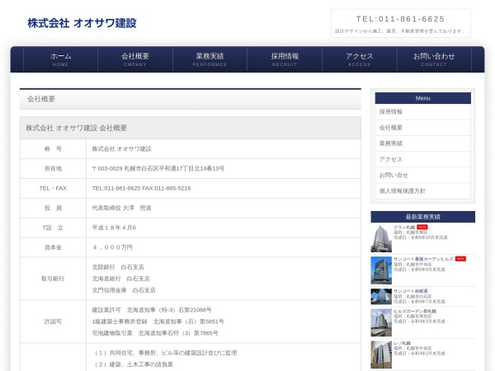Click 北陸銀行 白石支店 text
Viewport: 495px width, 371px height.
tap(118, 267)
